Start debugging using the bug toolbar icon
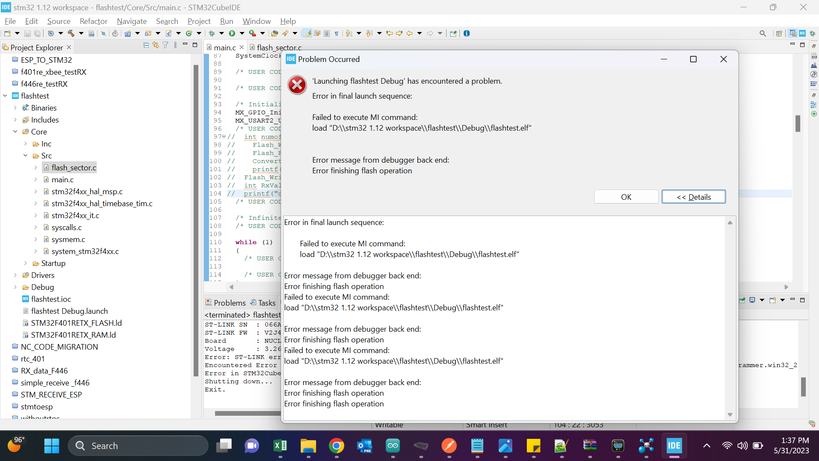 click(x=212, y=33)
